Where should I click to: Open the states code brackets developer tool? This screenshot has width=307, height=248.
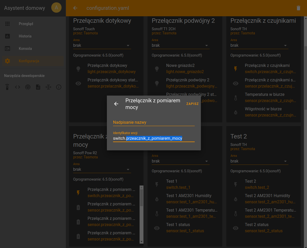pyautogui.click(x=18, y=87)
